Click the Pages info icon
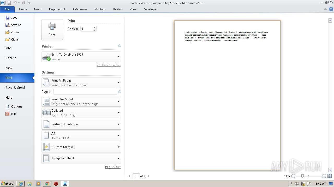334x187 pixels. pos(120,92)
